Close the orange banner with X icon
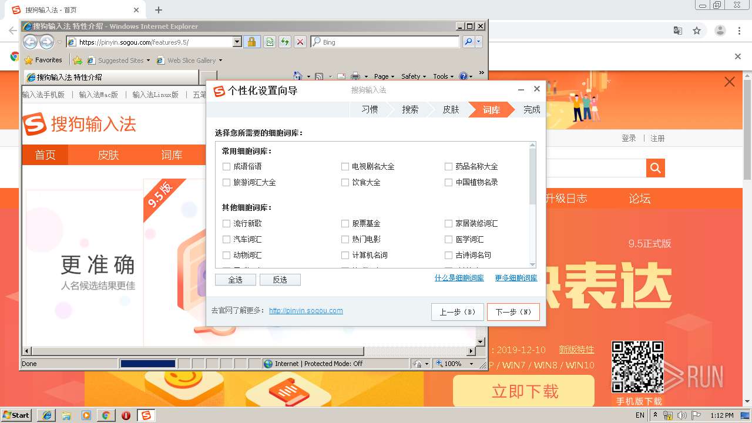Image resolution: width=752 pixels, height=423 pixels. click(730, 82)
